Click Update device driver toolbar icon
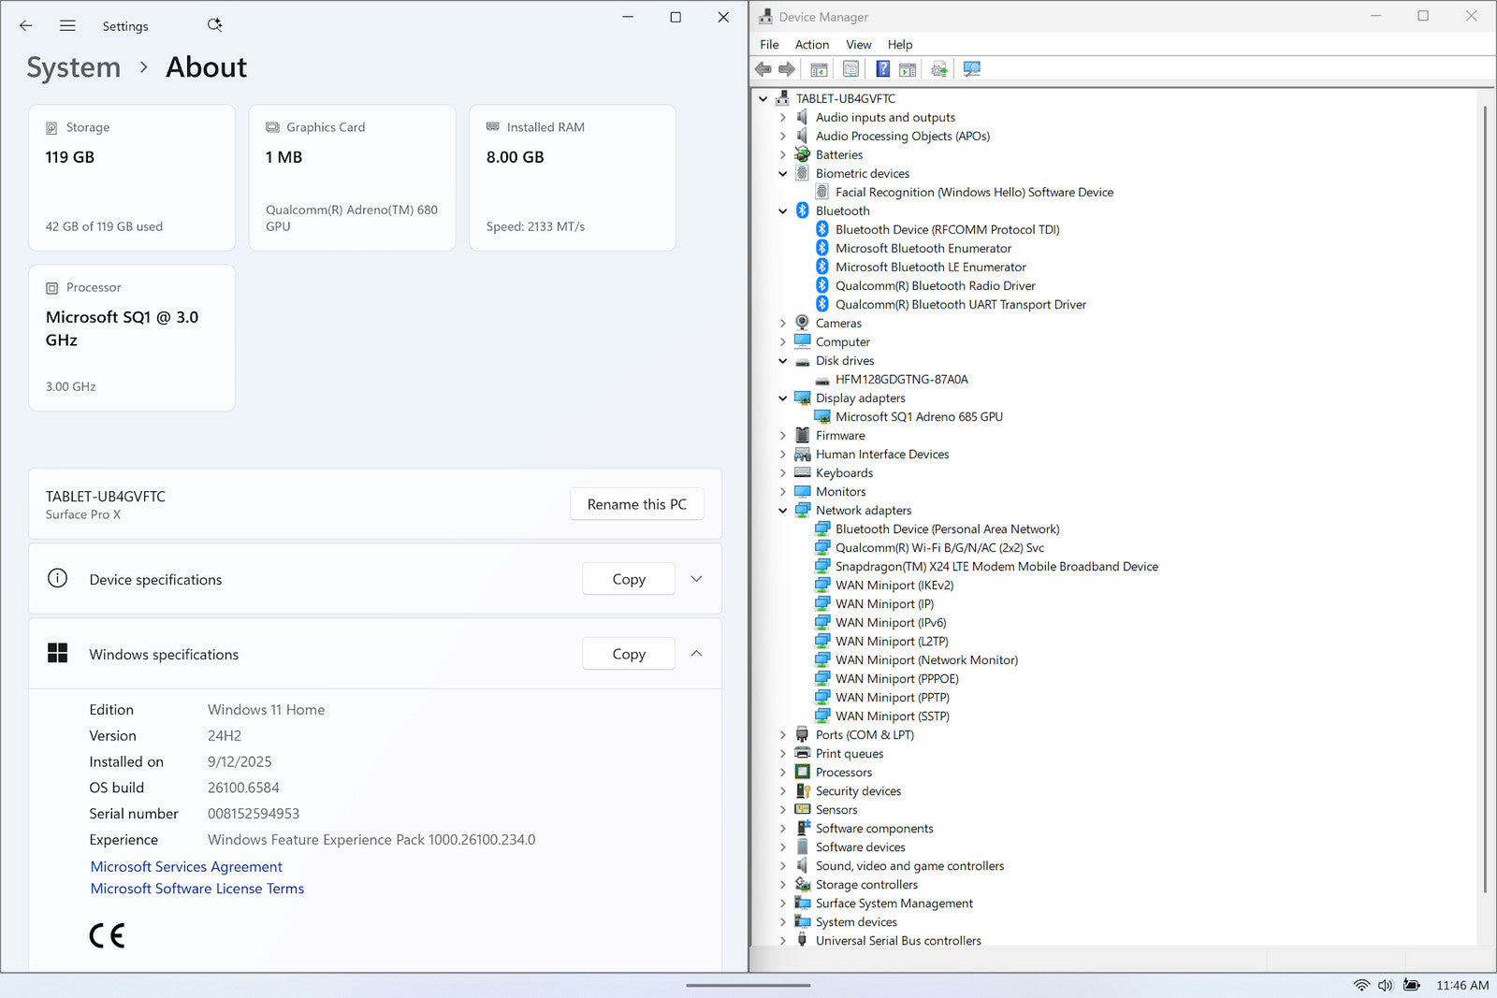This screenshot has height=998, width=1497. click(x=939, y=69)
